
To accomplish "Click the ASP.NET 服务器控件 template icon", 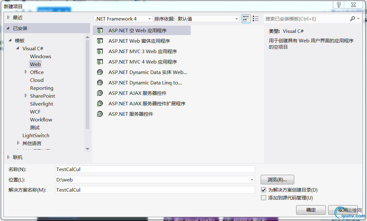I will click(100, 114).
